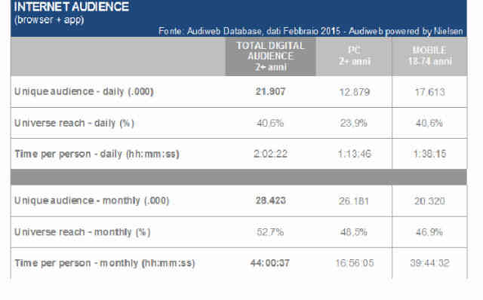Select the PC 2+ anni column header

(354, 56)
